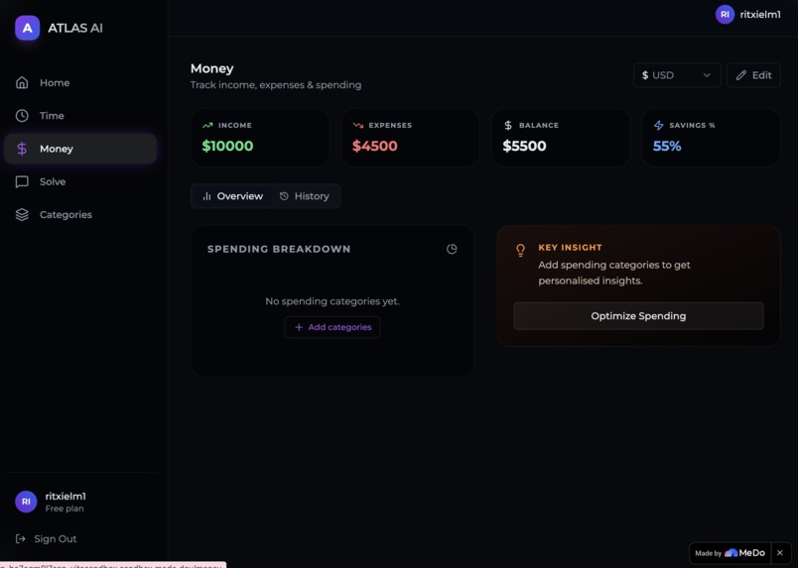Click the Home house icon
The height and width of the screenshot is (568, 798).
click(x=22, y=82)
